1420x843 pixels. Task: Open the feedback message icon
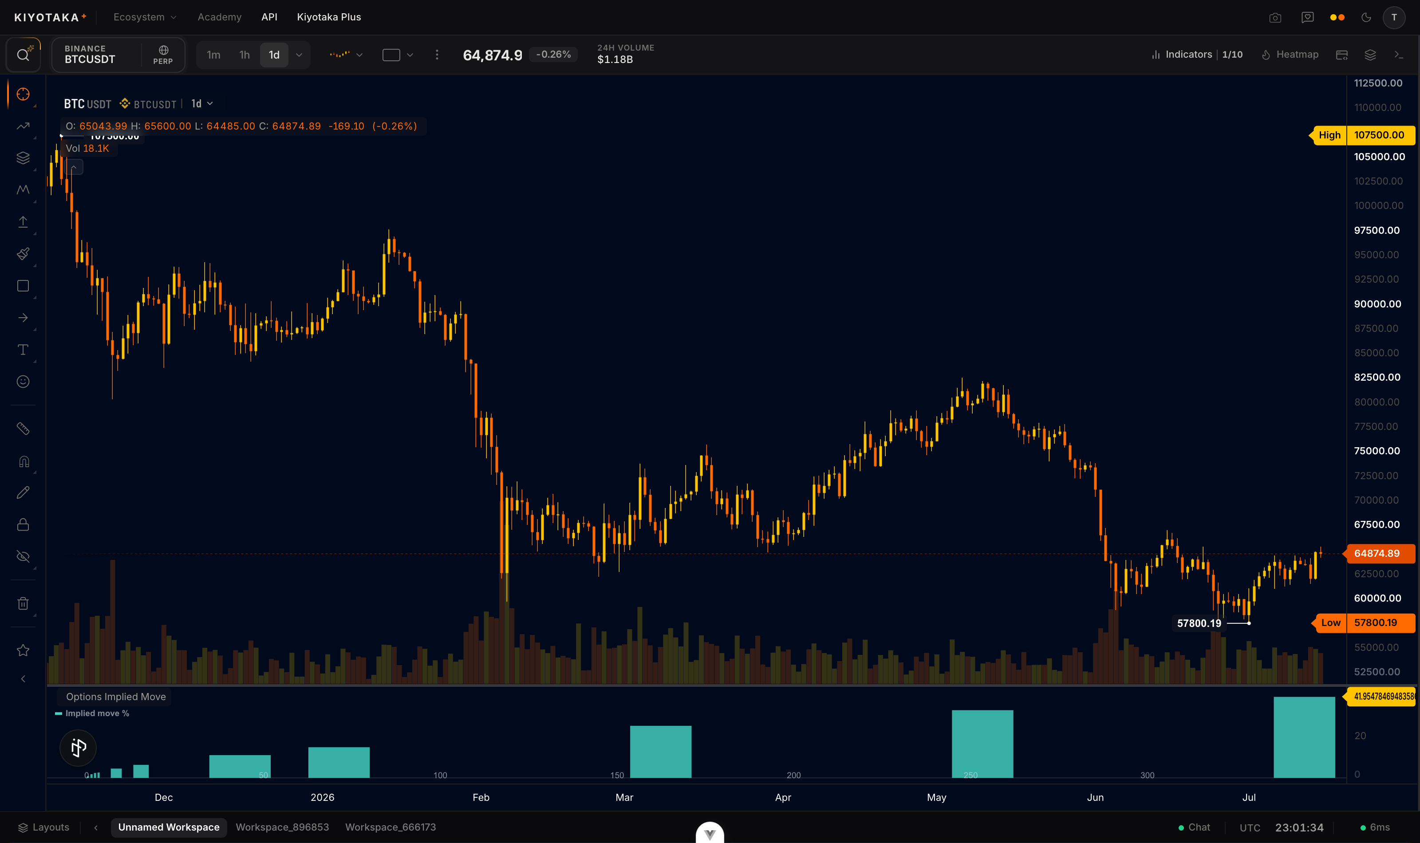[1308, 17]
